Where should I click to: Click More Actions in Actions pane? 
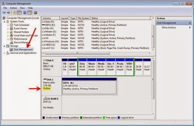point(169,27)
